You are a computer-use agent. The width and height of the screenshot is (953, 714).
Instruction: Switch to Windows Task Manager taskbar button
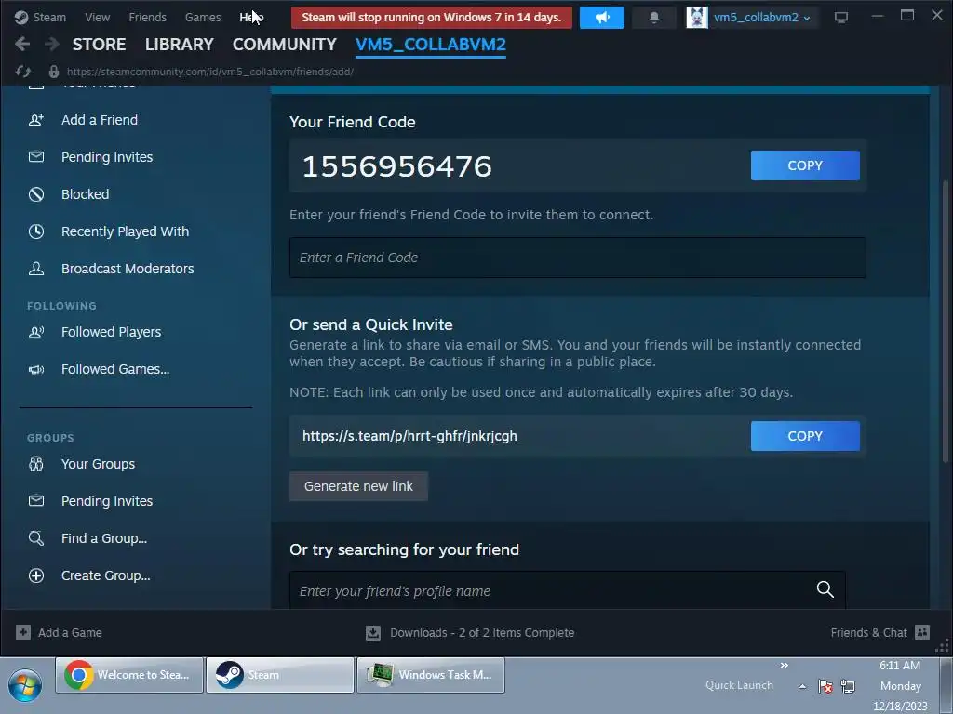tap(430, 675)
